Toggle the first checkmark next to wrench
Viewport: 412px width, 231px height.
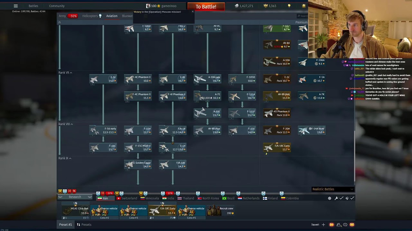[x=342, y=198]
